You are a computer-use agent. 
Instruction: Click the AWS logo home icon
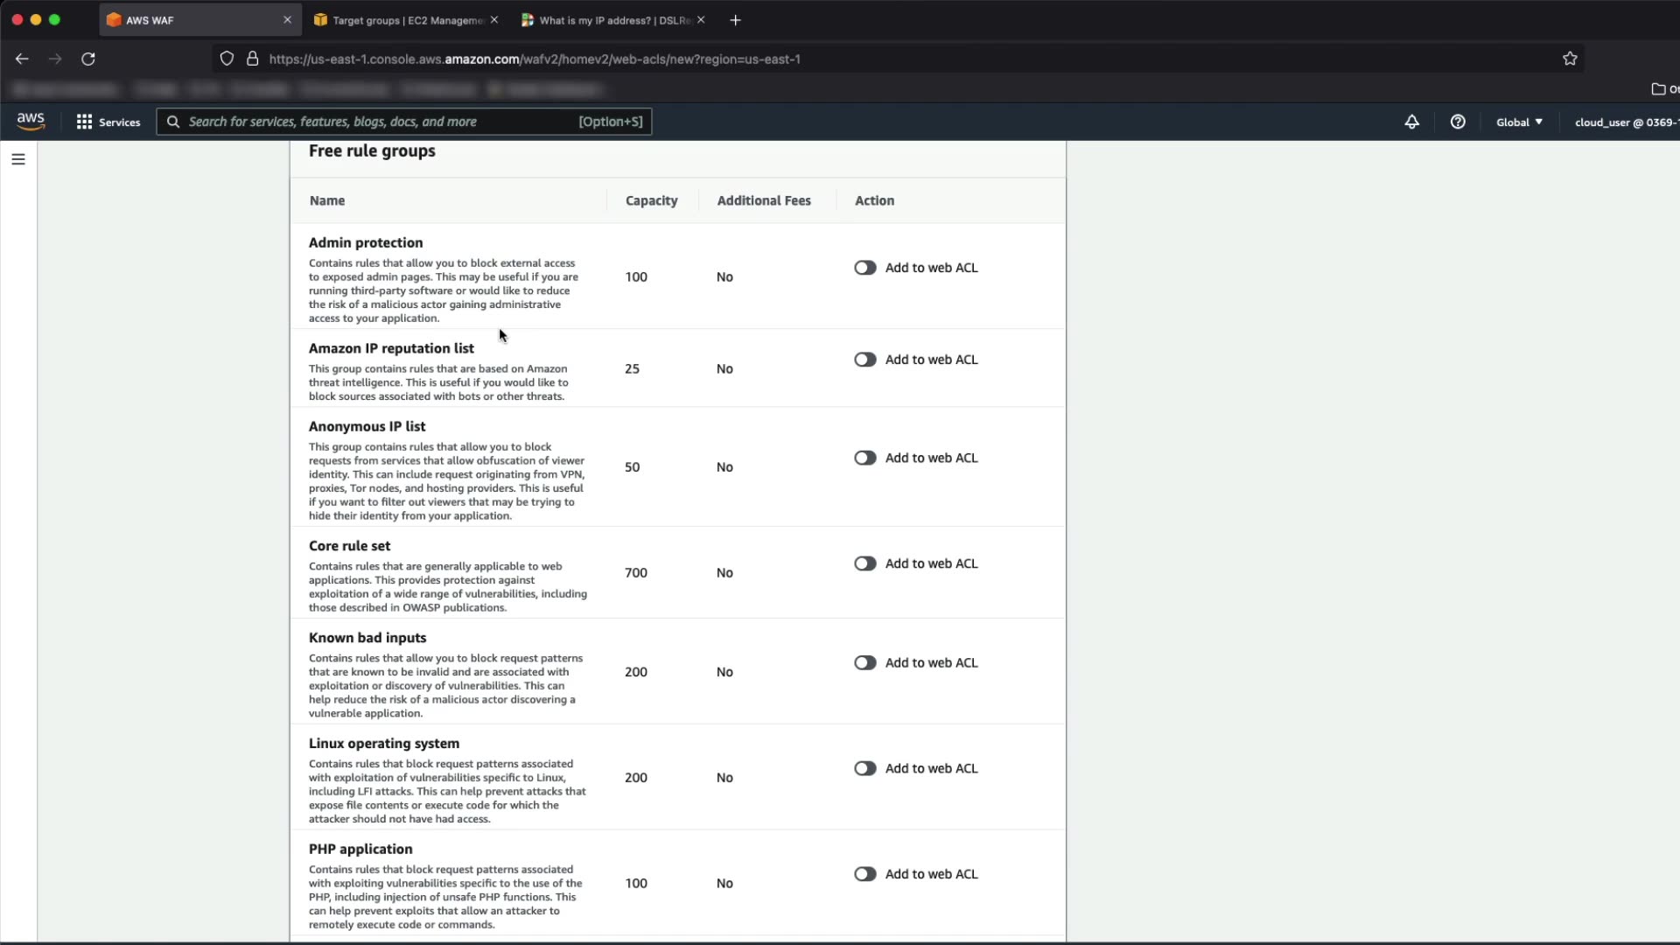31,121
